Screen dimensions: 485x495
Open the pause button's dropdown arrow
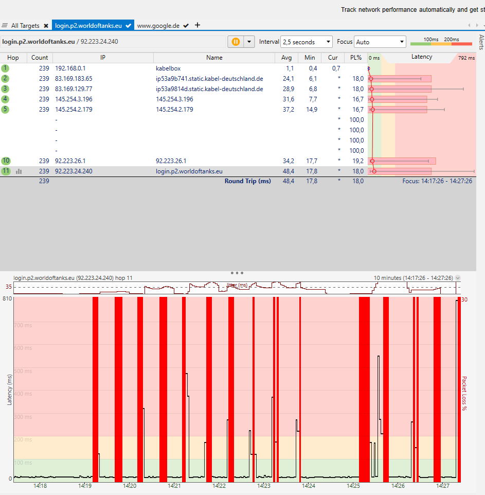(249, 42)
